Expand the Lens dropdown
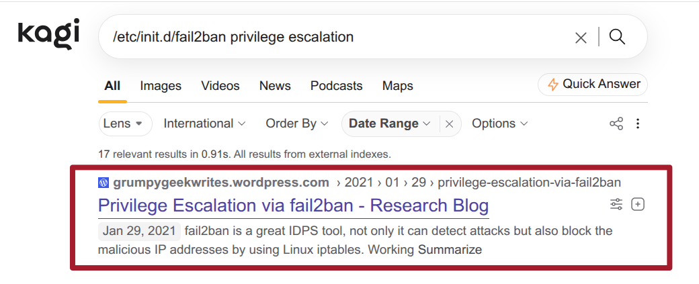This screenshot has width=699, height=284. (x=125, y=124)
